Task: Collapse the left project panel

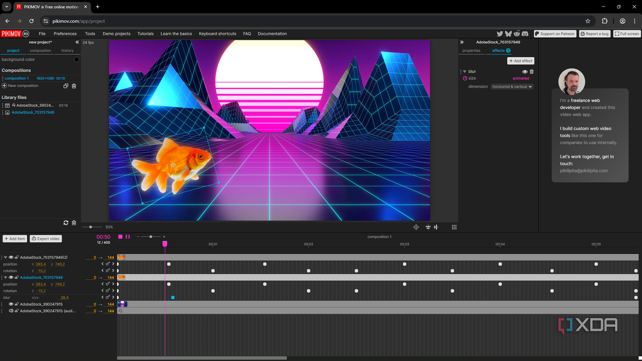Action: [77, 42]
